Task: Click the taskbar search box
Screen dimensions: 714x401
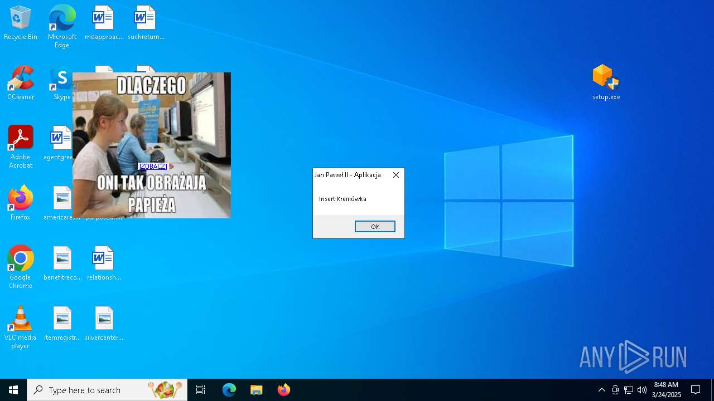Action: 107,390
